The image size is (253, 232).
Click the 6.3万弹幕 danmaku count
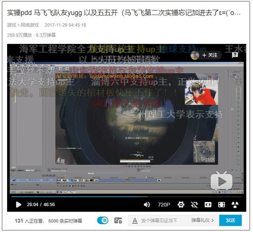[x=46, y=35]
